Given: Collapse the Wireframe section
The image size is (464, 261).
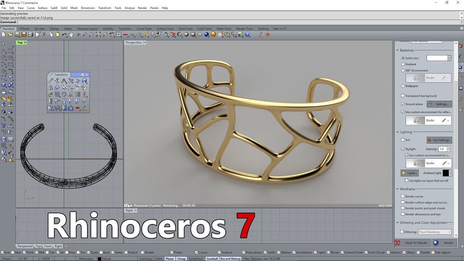Looking at the screenshot, I should click(x=397, y=189).
